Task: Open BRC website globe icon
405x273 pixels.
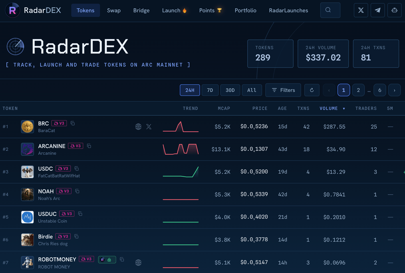Action: [x=138, y=127]
